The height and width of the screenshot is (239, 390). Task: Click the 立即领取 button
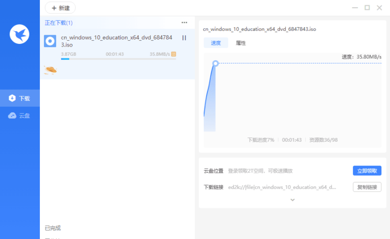tap(367, 171)
